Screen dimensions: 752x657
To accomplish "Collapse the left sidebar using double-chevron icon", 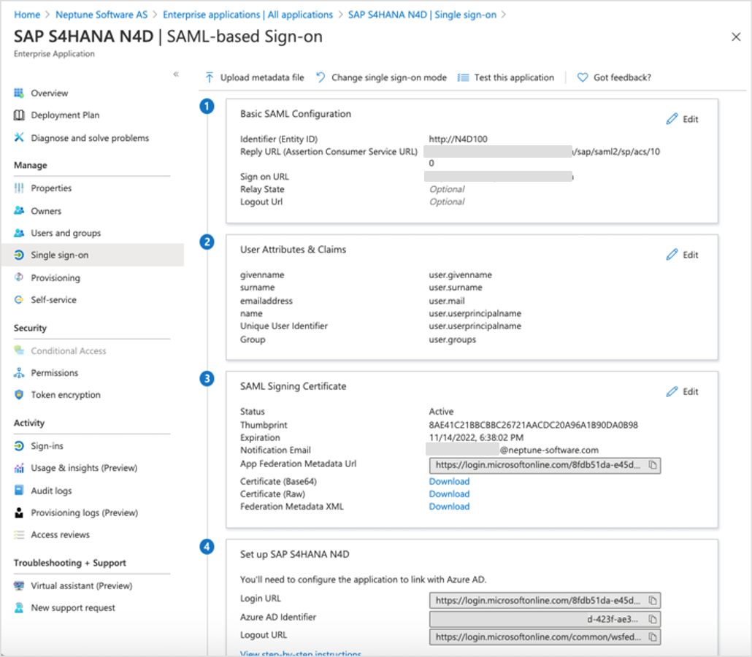I will pyautogui.click(x=176, y=74).
